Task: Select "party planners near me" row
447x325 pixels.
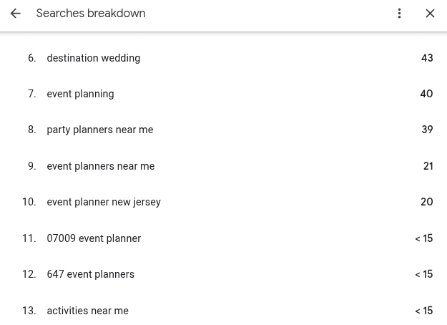Action: 99,130
